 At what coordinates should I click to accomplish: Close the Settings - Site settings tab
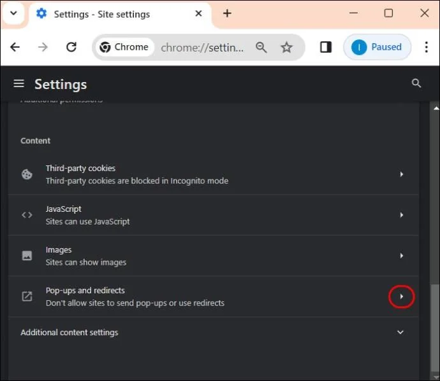[x=198, y=13]
